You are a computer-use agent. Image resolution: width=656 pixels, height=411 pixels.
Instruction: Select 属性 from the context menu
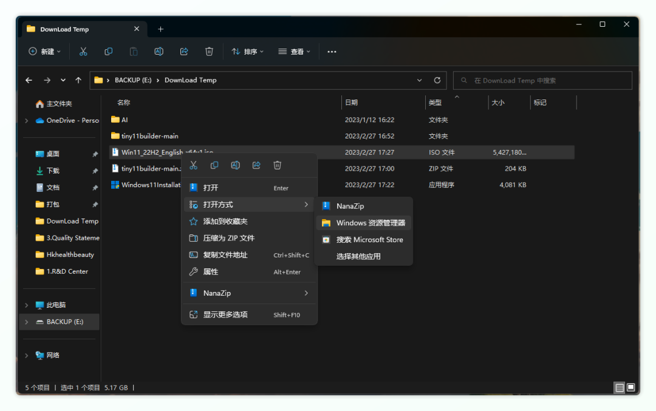click(211, 272)
